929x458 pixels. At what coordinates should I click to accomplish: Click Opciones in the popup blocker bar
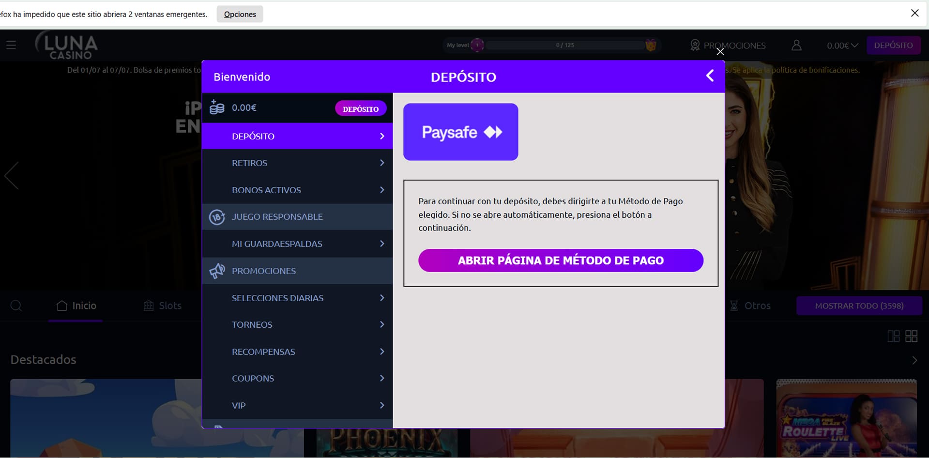[x=240, y=14]
